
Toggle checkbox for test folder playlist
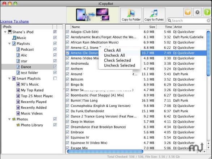click(x=55, y=73)
